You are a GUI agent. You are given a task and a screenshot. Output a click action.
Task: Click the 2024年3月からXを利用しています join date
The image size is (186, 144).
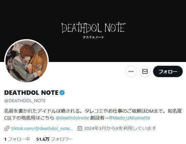click(120, 128)
